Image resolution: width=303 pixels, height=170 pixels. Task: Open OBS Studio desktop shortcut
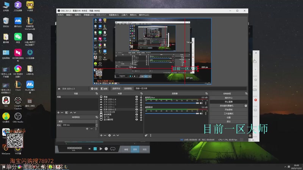18,117
